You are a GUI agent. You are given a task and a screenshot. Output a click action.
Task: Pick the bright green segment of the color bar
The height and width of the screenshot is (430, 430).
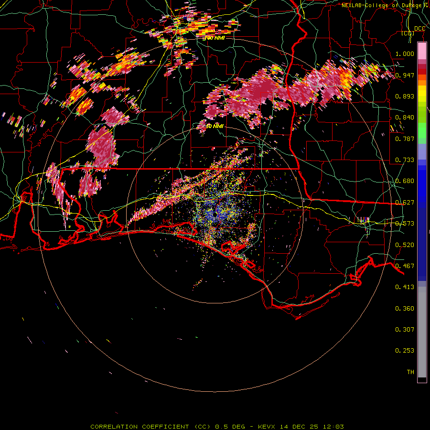(422, 130)
